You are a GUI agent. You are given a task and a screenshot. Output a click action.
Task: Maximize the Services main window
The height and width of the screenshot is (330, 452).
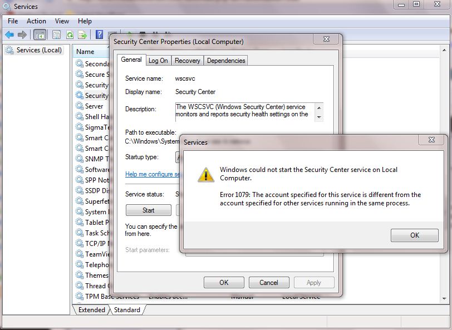click(x=416, y=4)
